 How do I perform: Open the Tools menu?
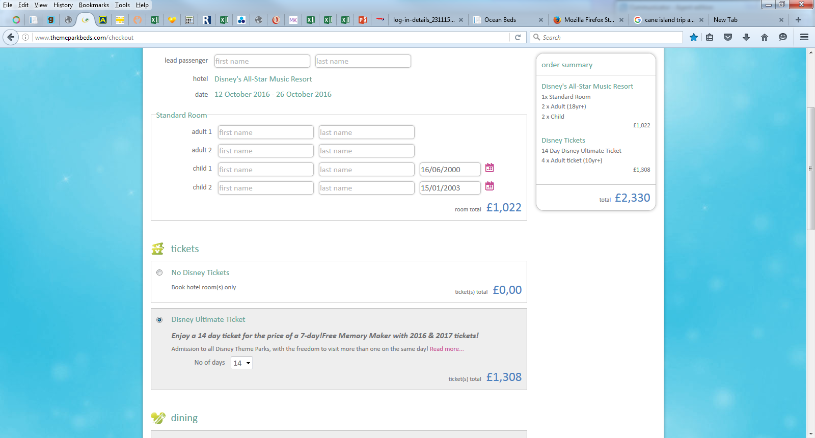point(122,5)
